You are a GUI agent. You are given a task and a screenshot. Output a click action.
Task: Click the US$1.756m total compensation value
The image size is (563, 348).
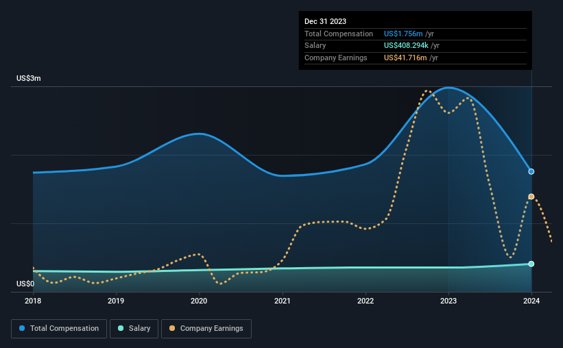coord(403,34)
